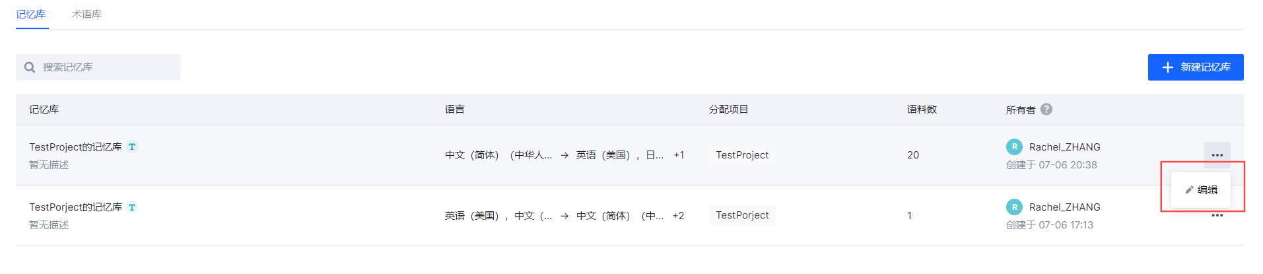
Task: Open the more options menu for TestPorject row
Action: click(x=1217, y=215)
